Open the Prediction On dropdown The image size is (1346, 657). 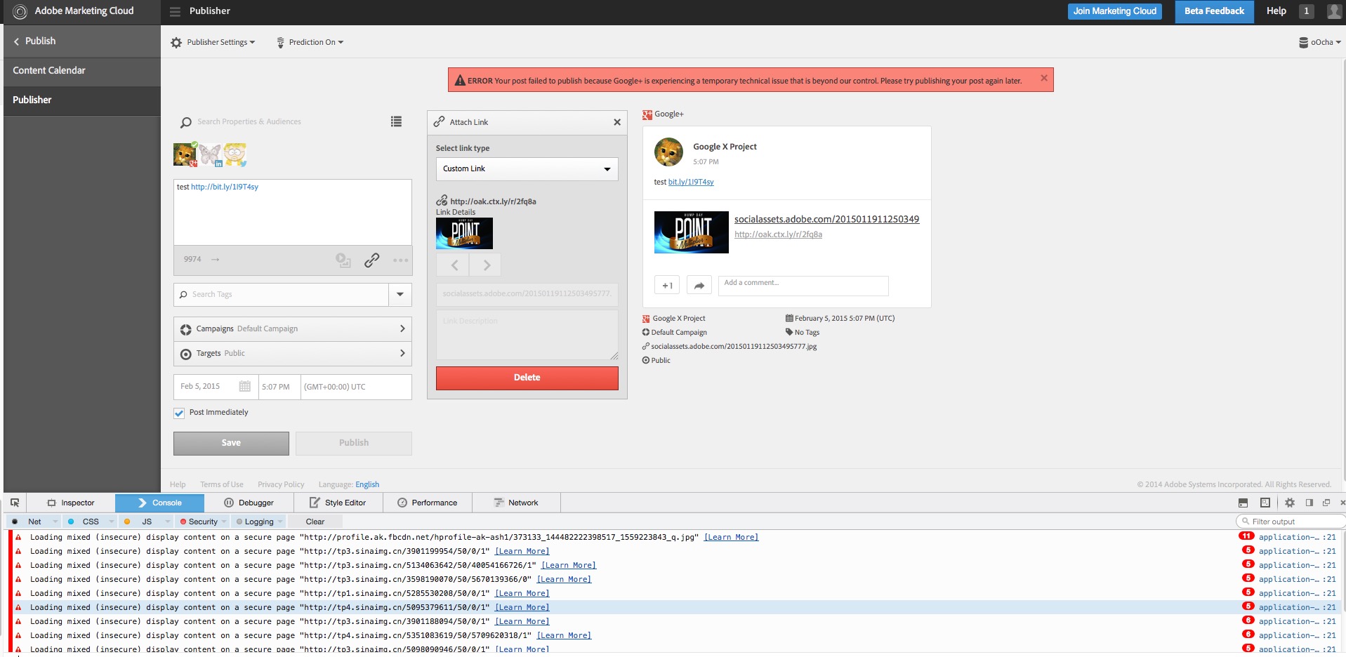(310, 42)
